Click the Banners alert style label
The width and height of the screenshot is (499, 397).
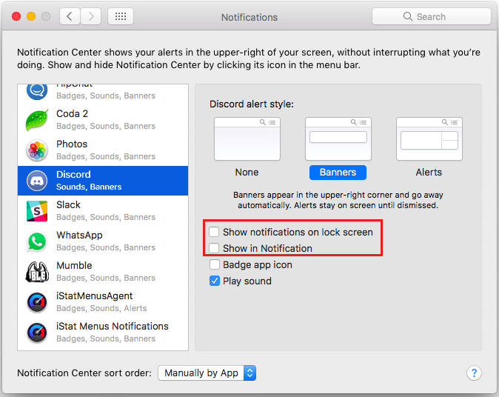click(x=338, y=172)
